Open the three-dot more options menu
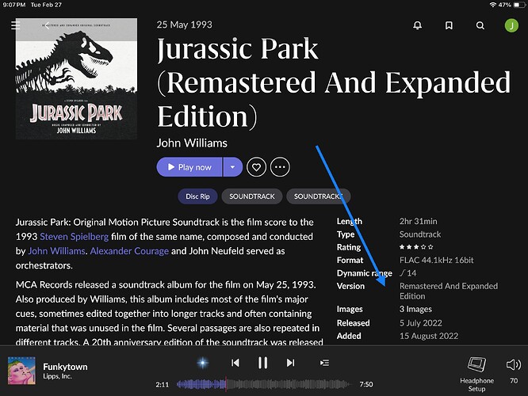 pos(280,167)
